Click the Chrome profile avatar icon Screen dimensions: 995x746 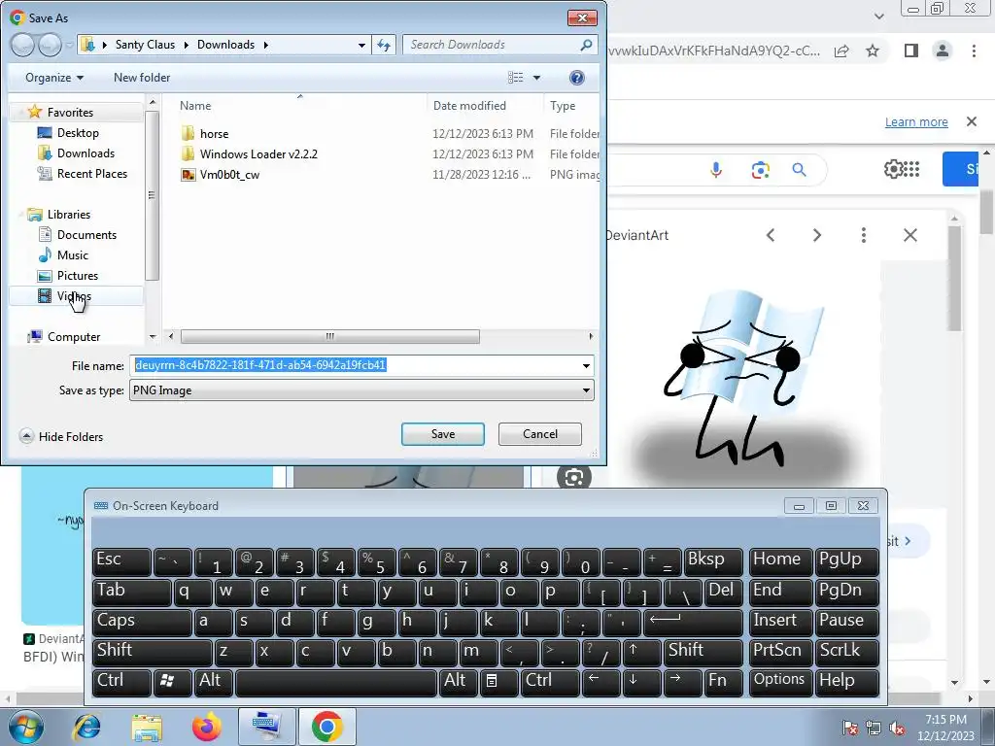pos(943,51)
